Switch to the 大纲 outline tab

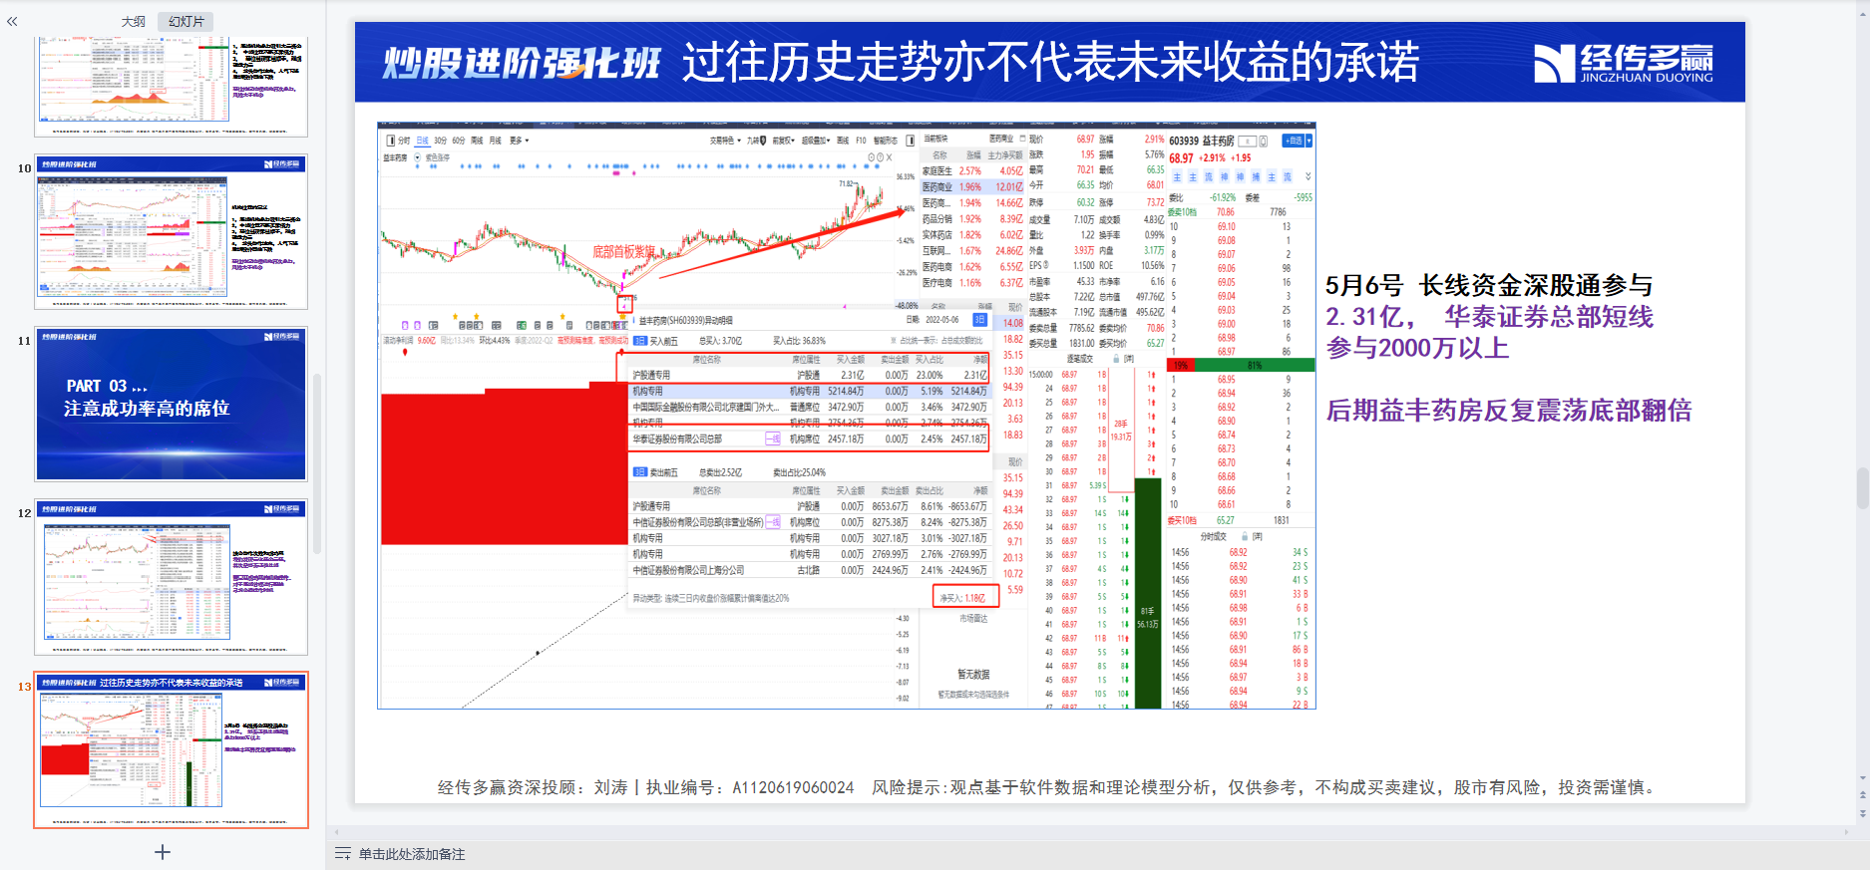[x=134, y=21]
